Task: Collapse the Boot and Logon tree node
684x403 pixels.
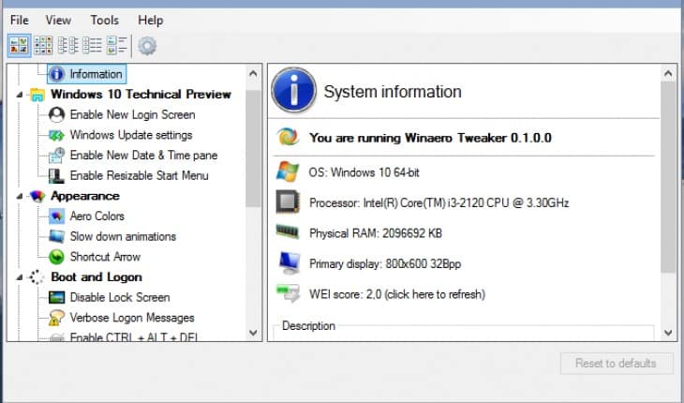Action: point(20,277)
